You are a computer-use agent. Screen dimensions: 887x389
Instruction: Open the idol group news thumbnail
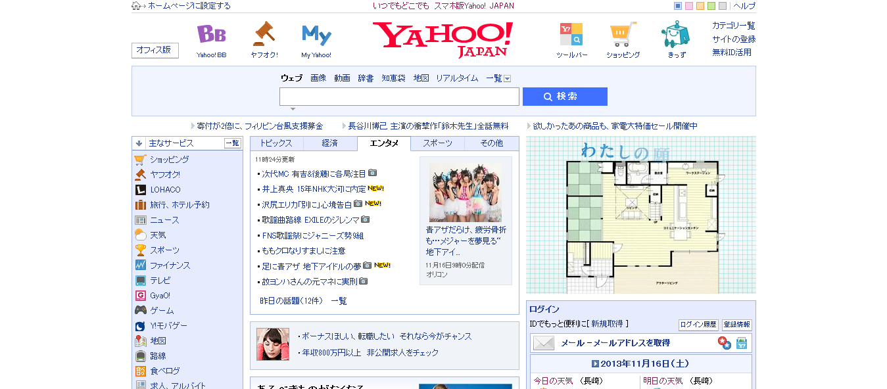(465, 193)
